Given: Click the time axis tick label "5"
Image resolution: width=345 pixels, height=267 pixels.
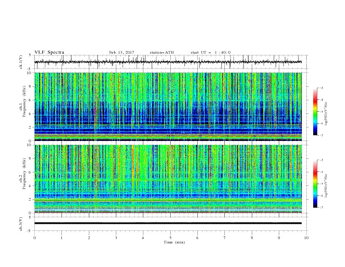Looking at the screenshot, I should (x=170, y=238).
